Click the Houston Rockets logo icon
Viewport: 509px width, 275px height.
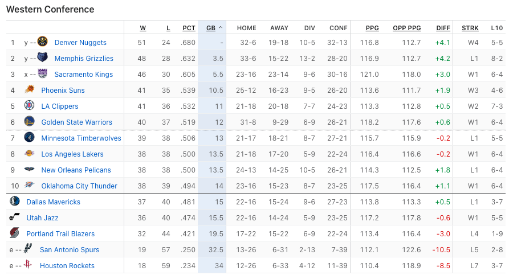(28, 265)
